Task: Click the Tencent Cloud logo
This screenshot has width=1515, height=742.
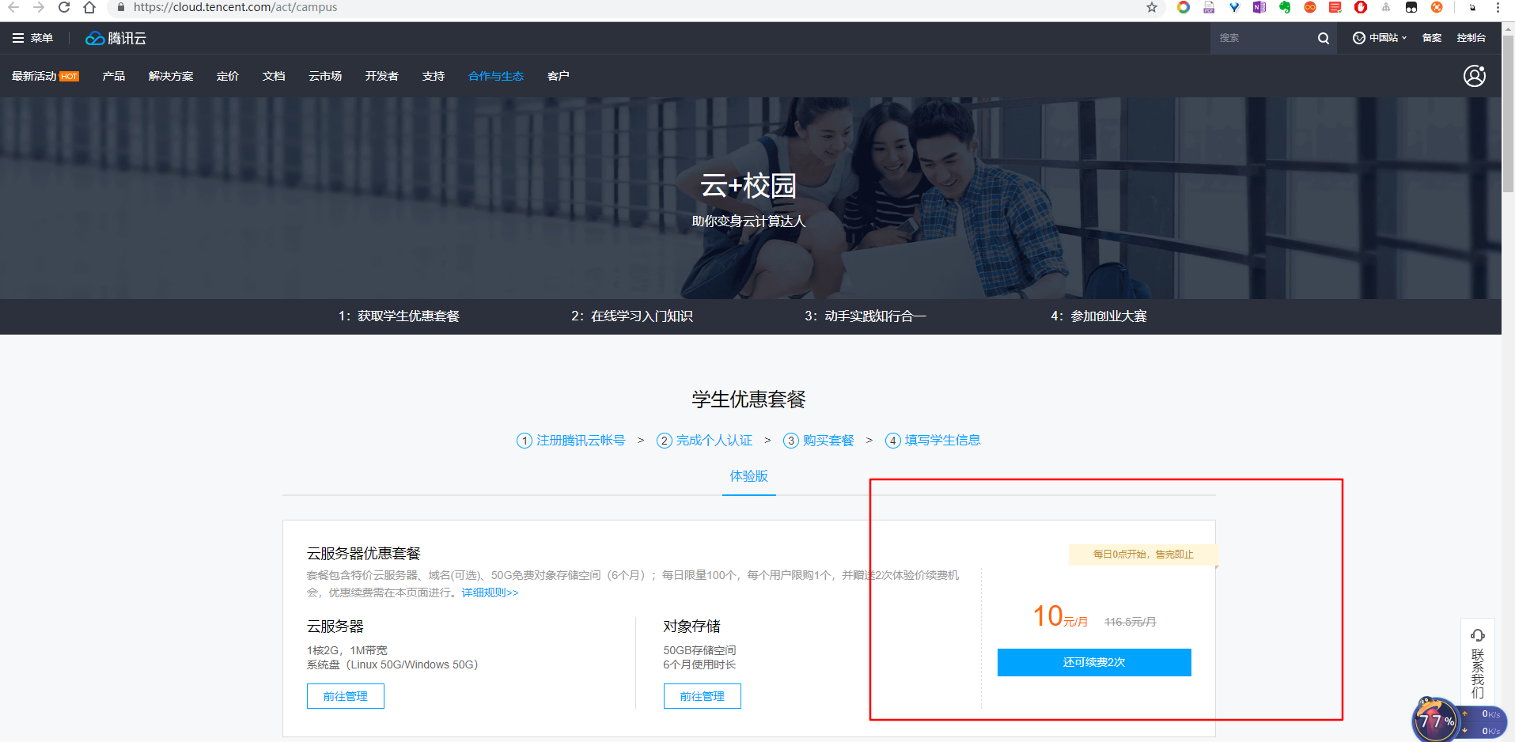Action: pos(116,38)
